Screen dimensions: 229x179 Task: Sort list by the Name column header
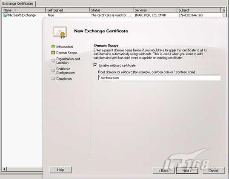pos(24,10)
